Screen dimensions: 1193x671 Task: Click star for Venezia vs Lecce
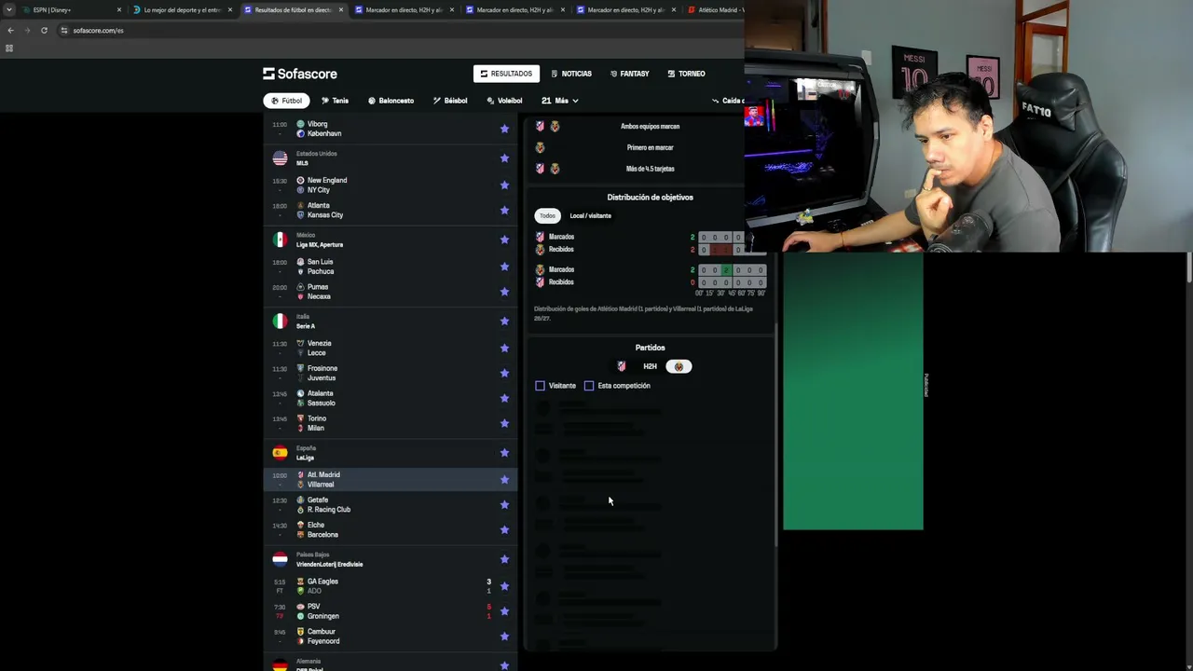click(x=504, y=349)
